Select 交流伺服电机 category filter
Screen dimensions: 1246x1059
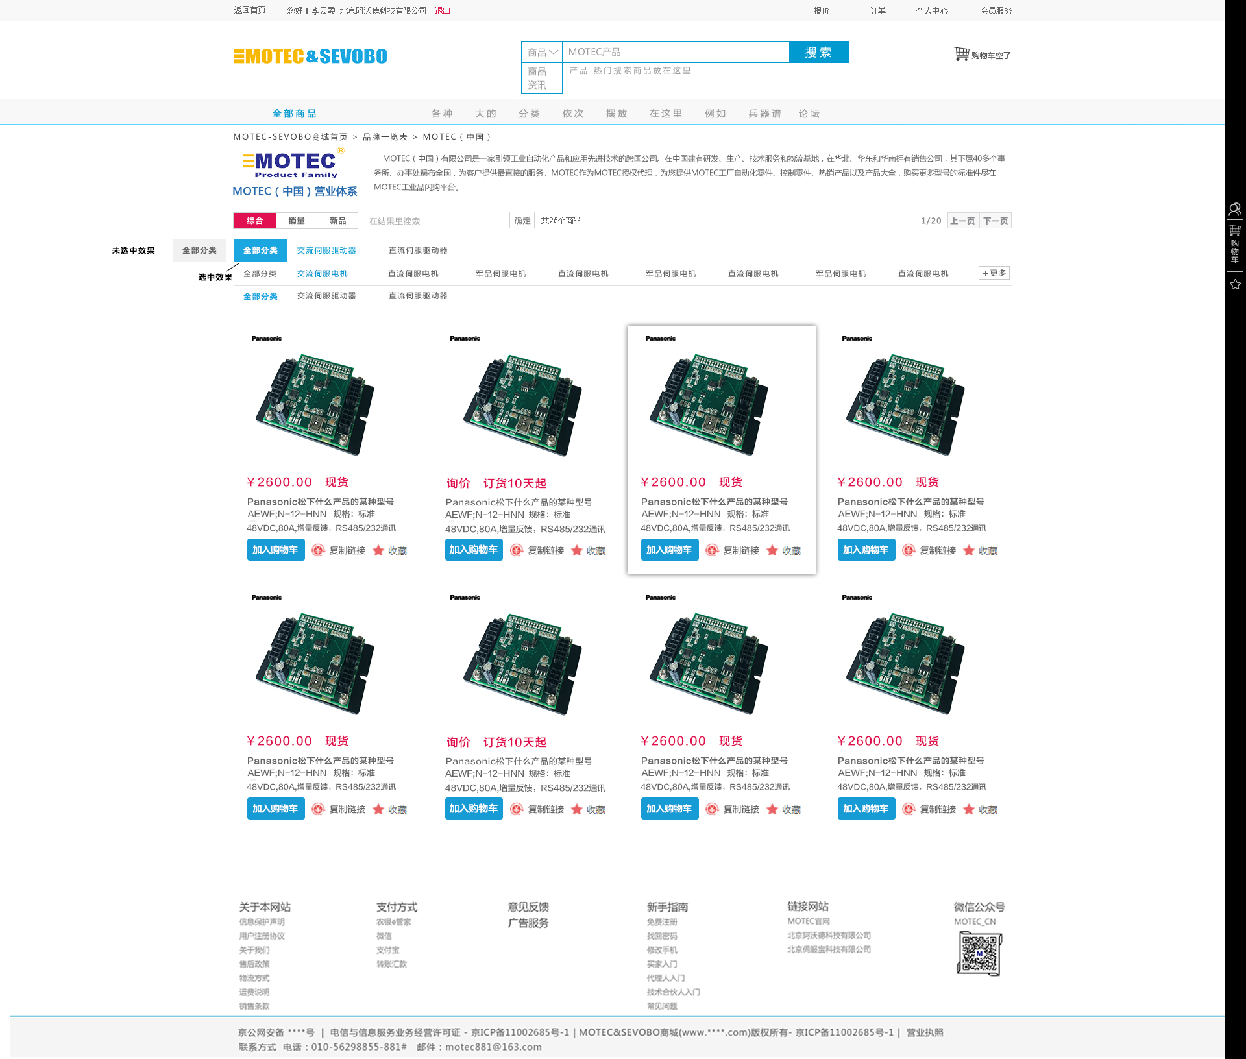tap(322, 274)
